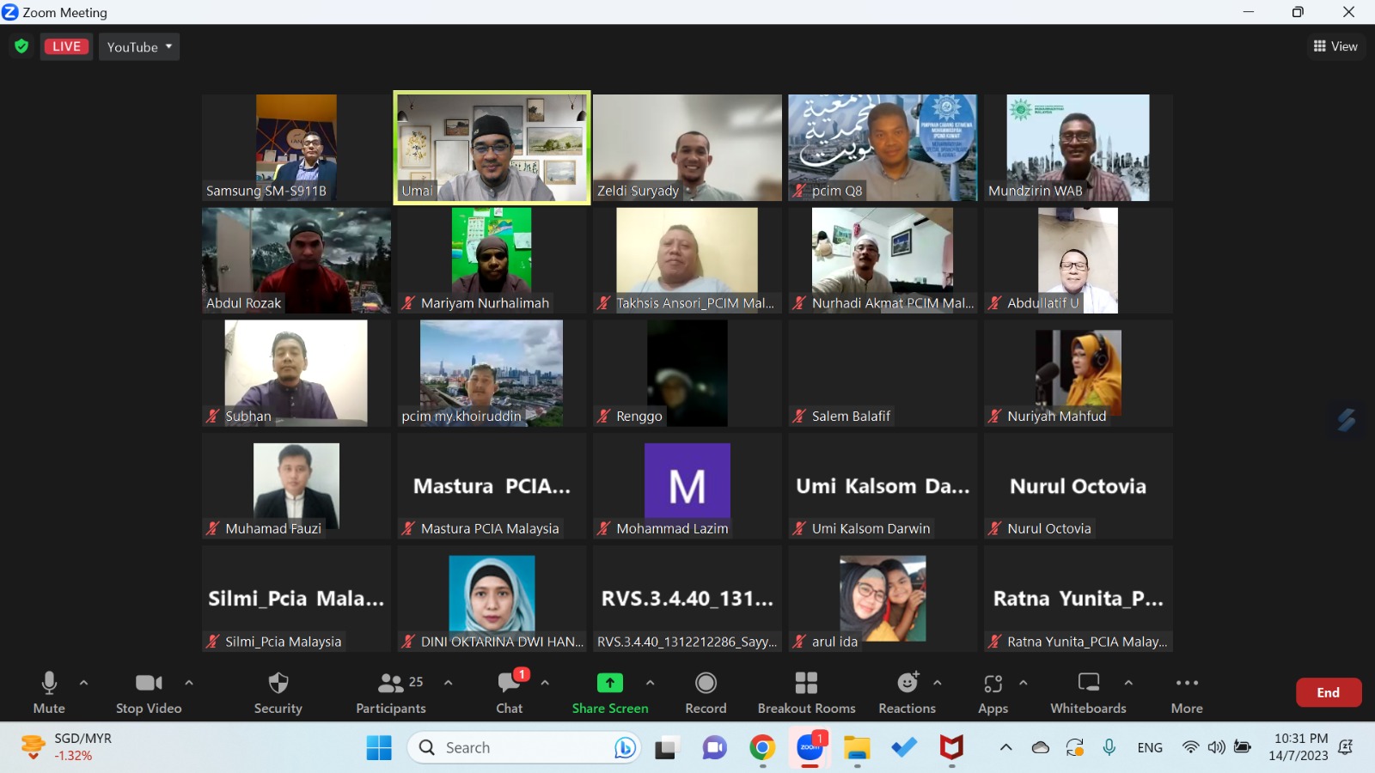
Task: Open the View layout menu
Action: click(x=1335, y=46)
